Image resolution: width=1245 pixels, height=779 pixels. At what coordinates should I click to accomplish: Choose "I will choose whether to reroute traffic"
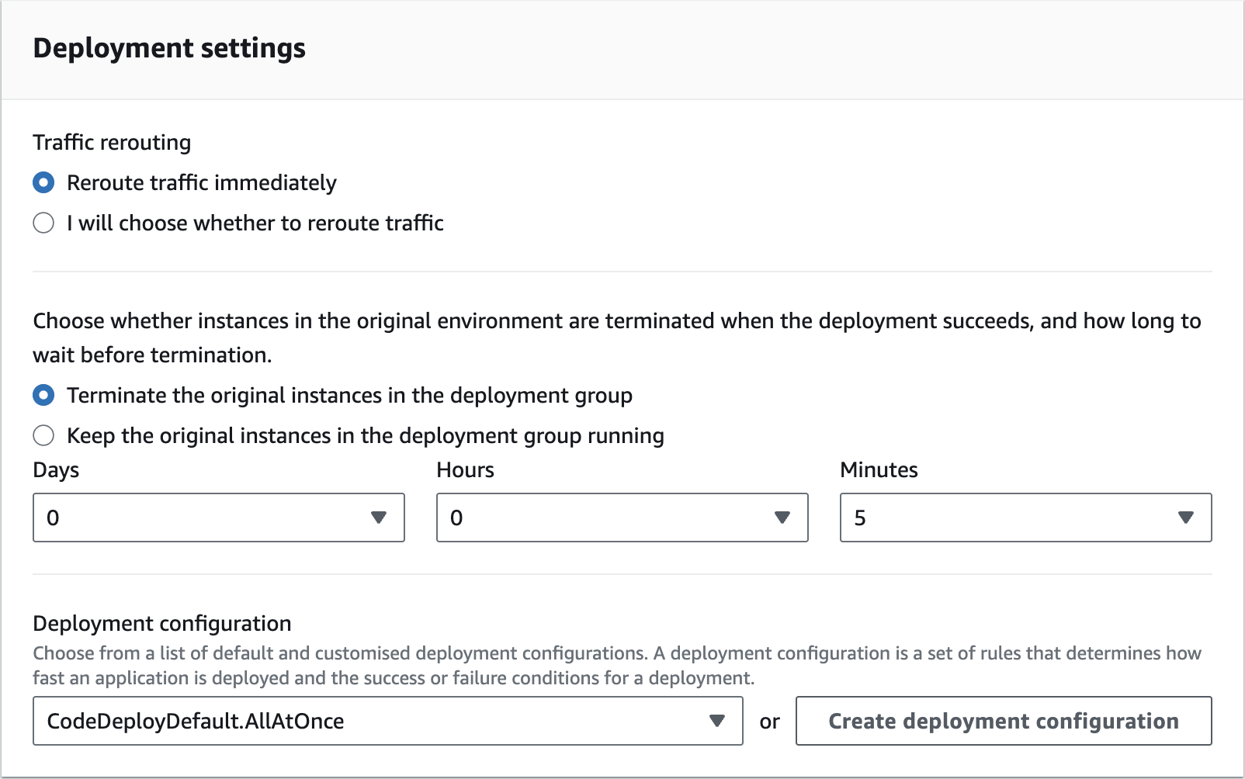pos(43,223)
